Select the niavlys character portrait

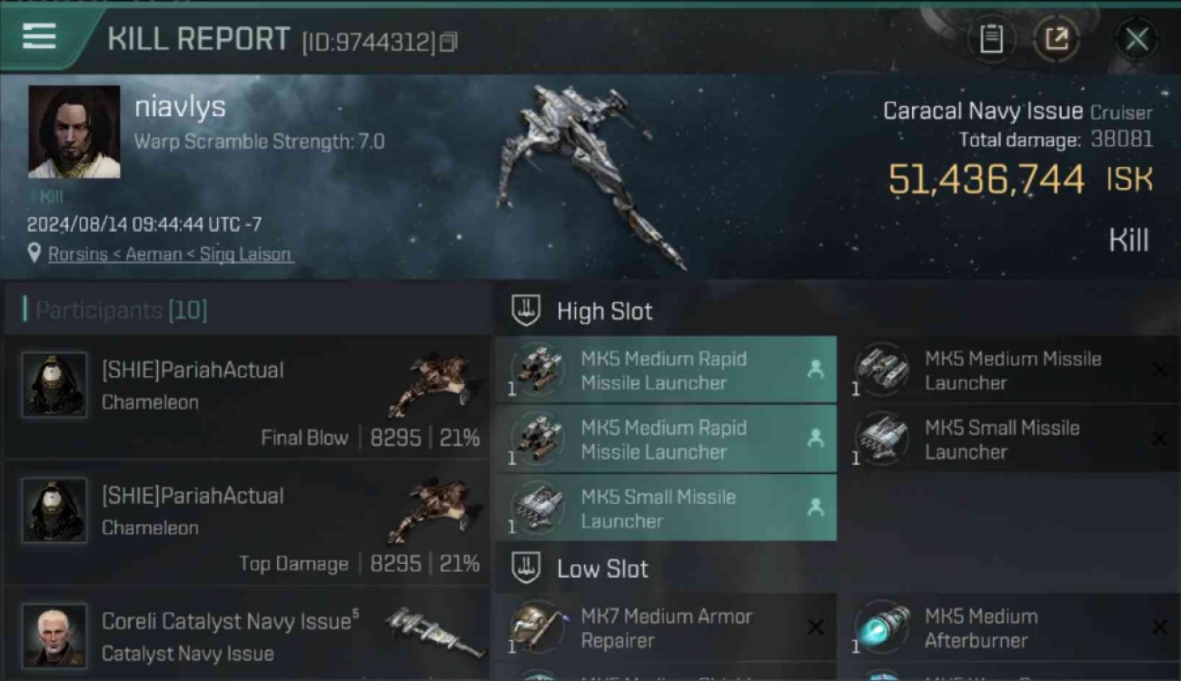(x=74, y=133)
